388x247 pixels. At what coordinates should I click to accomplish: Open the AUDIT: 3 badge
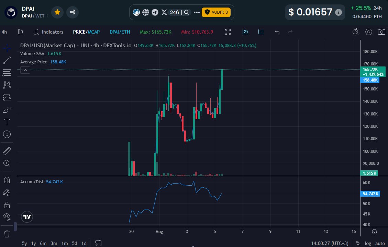point(216,12)
